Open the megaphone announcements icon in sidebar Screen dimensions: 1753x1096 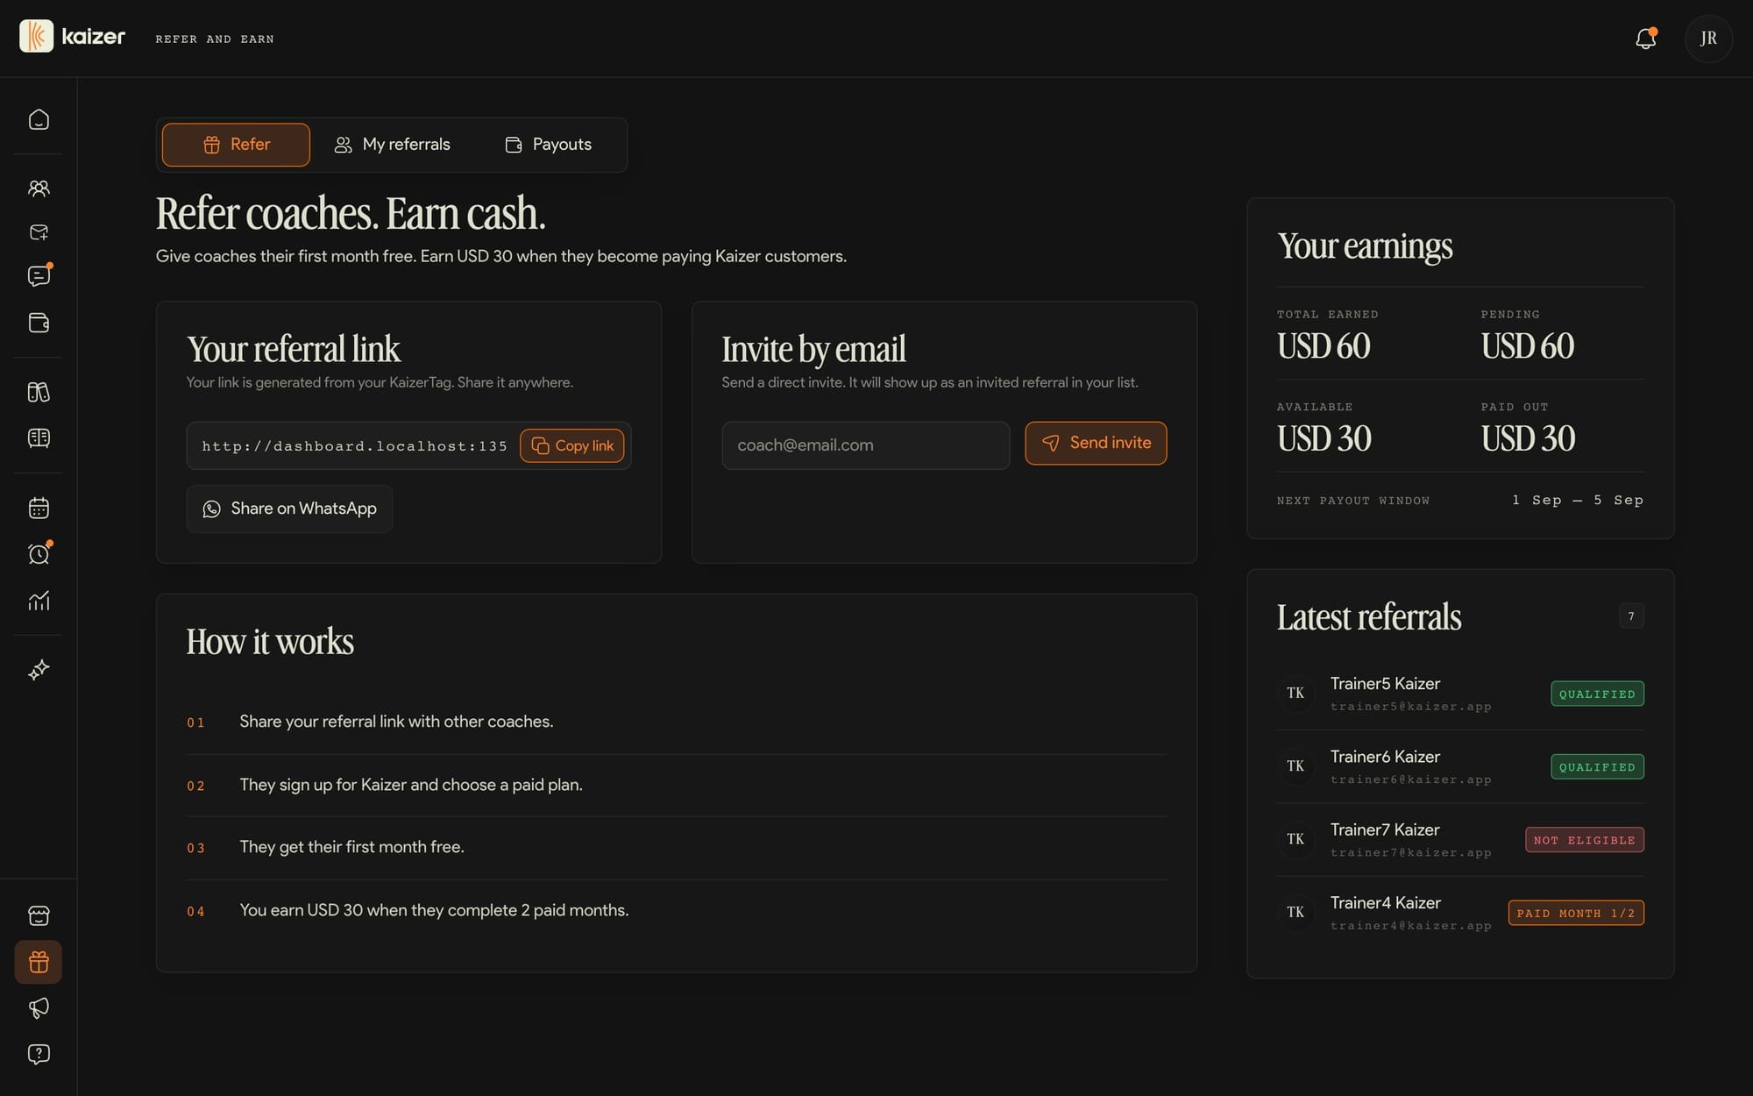point(39,1008)
